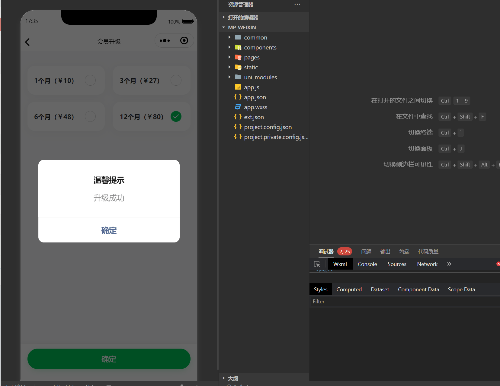The width and height of the screenshot is (500, 386).
Task: Click the ext.json braces icon
Action: point(238,117)
